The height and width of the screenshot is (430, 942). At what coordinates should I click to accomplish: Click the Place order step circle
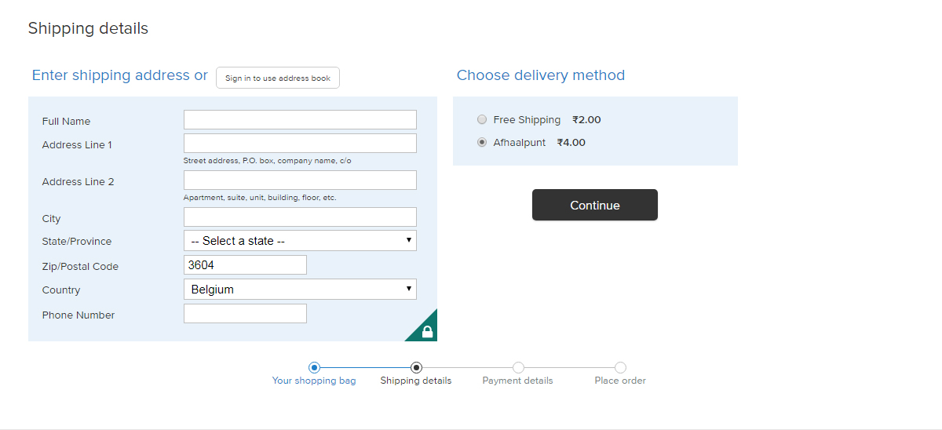click(620, 367)
